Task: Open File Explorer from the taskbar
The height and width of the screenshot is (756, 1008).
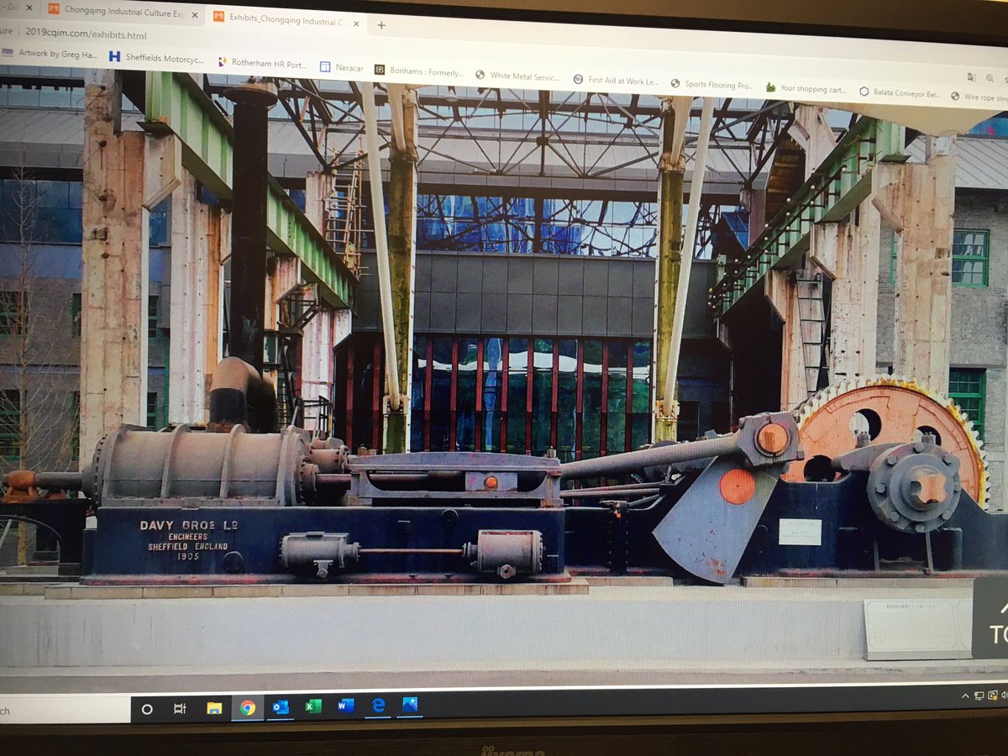Action: [x=214, y=708]
